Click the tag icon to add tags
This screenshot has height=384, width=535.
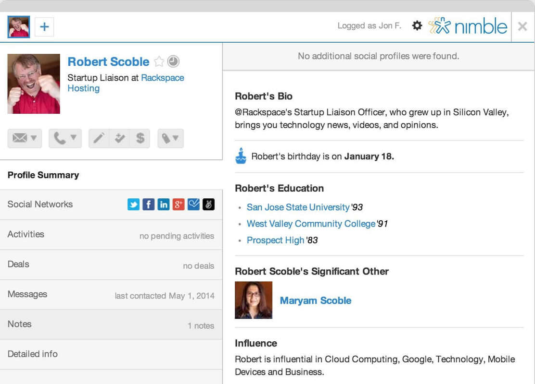tap(166, 138)
